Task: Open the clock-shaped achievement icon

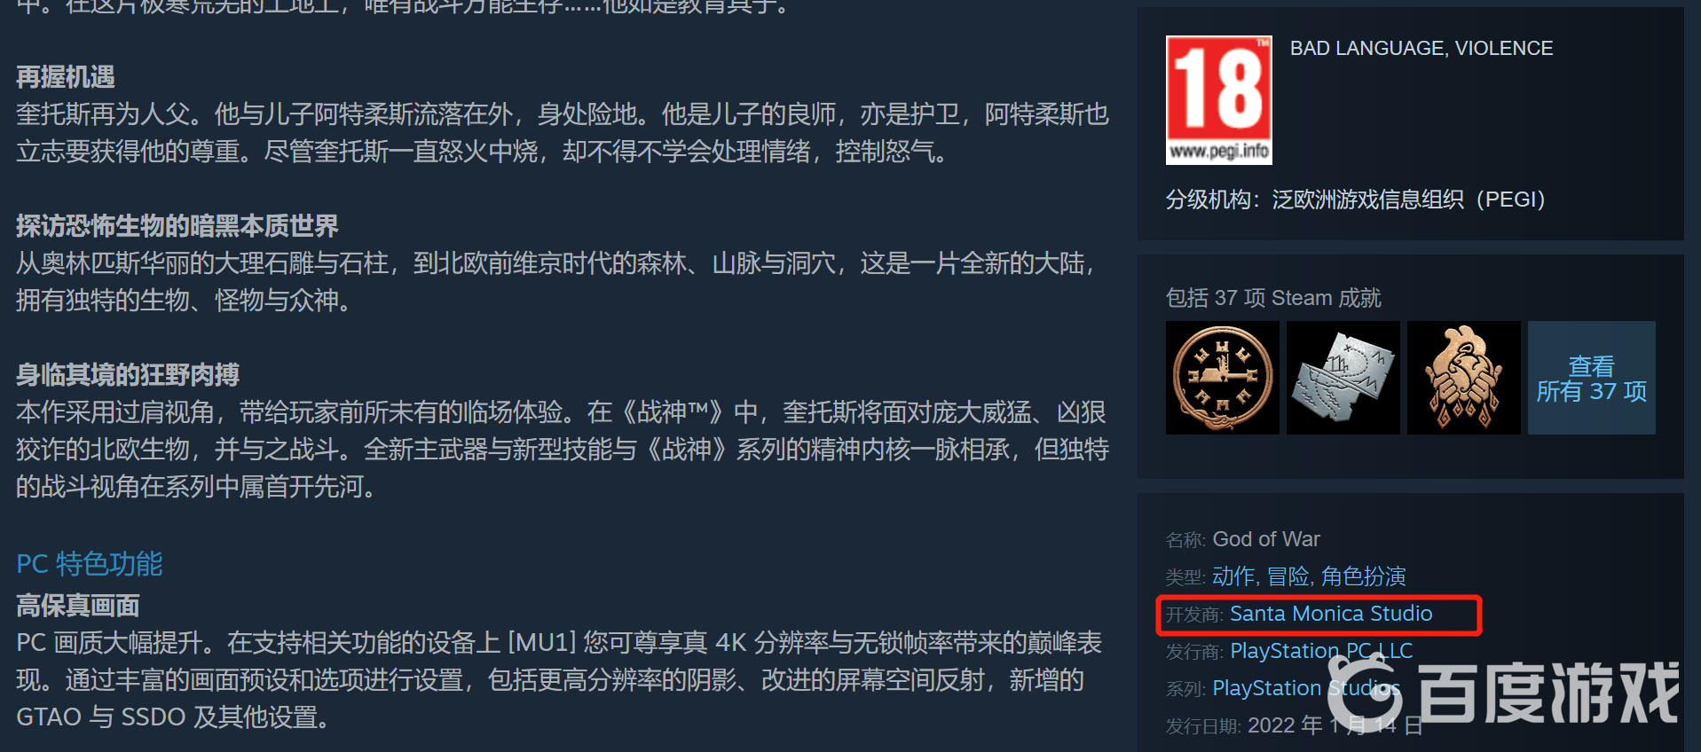Action: tap(1223, 378)
